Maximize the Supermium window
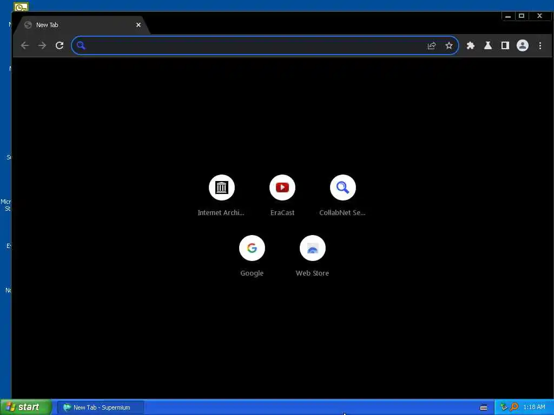This screenshot has width=554, height=415. 522,16
